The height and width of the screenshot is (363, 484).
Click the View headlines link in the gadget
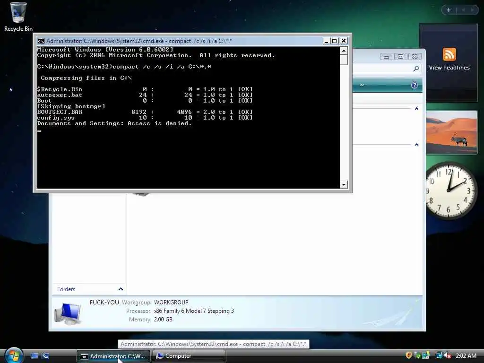coord(449,68)
